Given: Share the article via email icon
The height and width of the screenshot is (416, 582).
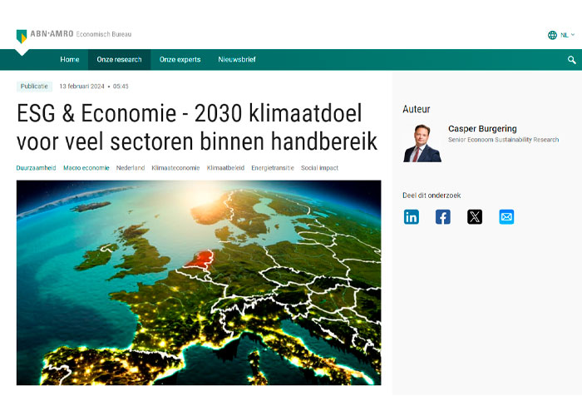Looking at the screenshot, I should click(x=506, y=217).
